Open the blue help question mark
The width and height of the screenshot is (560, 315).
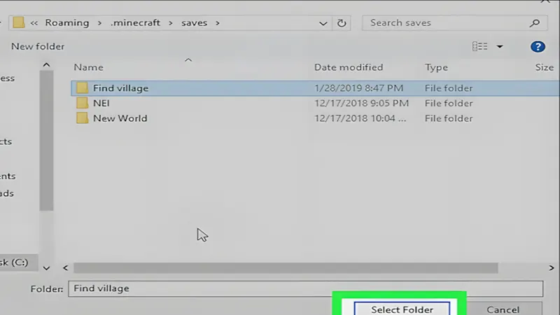coord(538,46)
